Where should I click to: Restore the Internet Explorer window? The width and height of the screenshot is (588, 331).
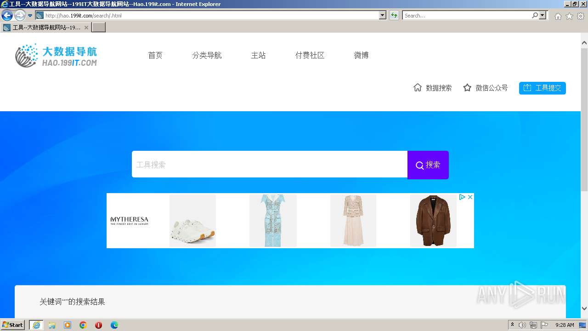575,4
